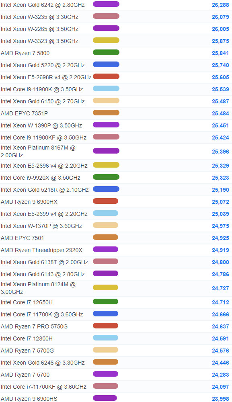232x402 pixels.
Task: Open Intel Xeon Gold 6150 @ 2.70GHz
Action: pos(43,101)
